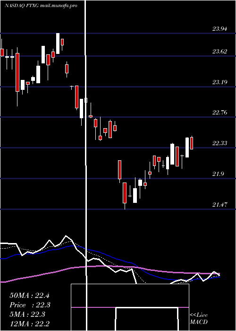Click the 12MA : 22.2 readout
Screen dimensions: 236x331
click(29, 323)
